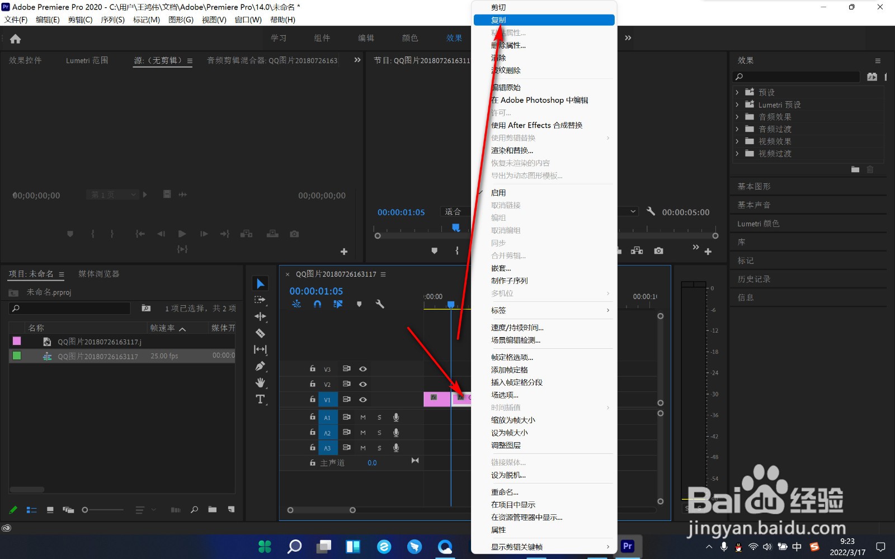Open 基本声音 panel
Image resolution: width=895 pixels, height=559 pixels.
(x=754, y=205)
